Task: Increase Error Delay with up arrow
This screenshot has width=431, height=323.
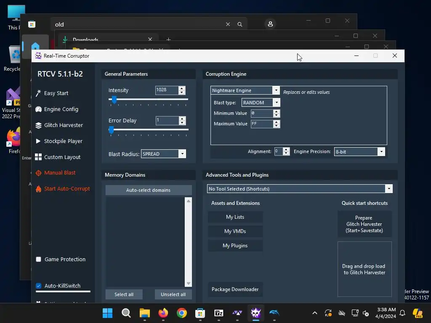Action: click(x=182, y=119)
